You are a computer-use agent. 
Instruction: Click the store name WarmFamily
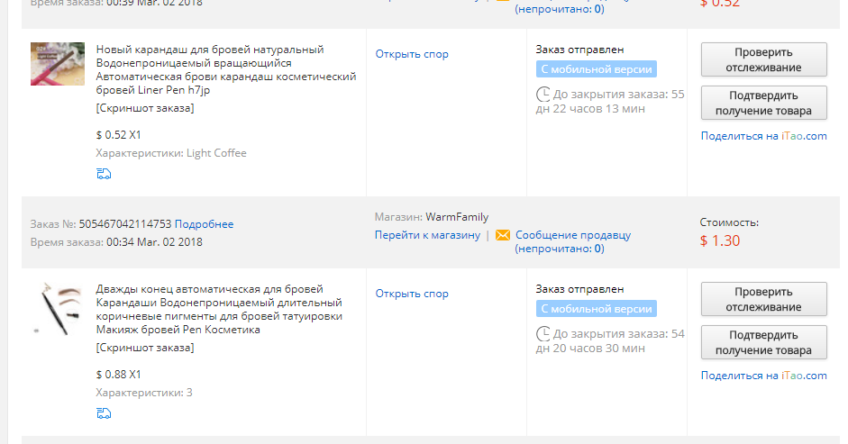[457, 217]
